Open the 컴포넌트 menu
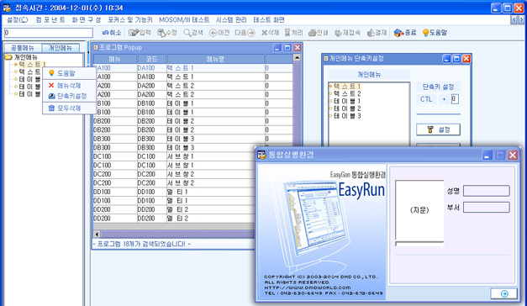Screen dimensions: 527x306 coord(50,20)
